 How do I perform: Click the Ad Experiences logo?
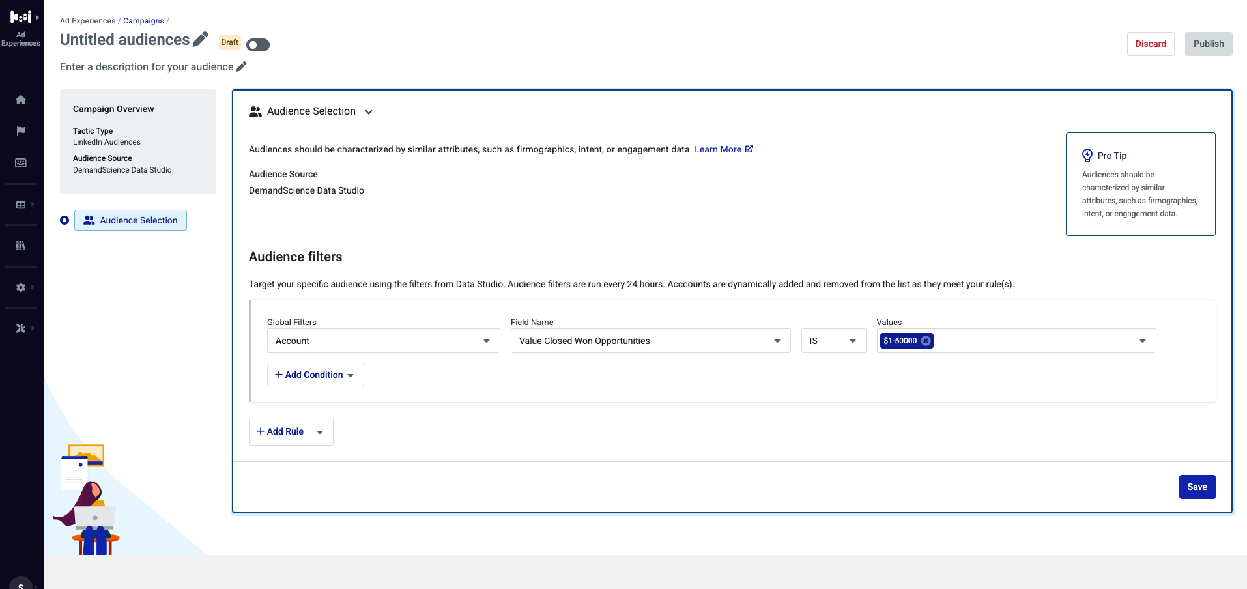click(x=21, y=18)
